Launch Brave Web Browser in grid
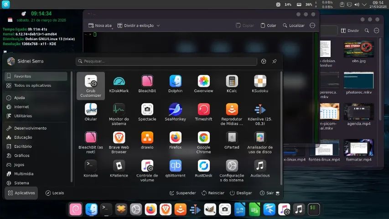Screen dimensions: 389x219 pos(119,142)
